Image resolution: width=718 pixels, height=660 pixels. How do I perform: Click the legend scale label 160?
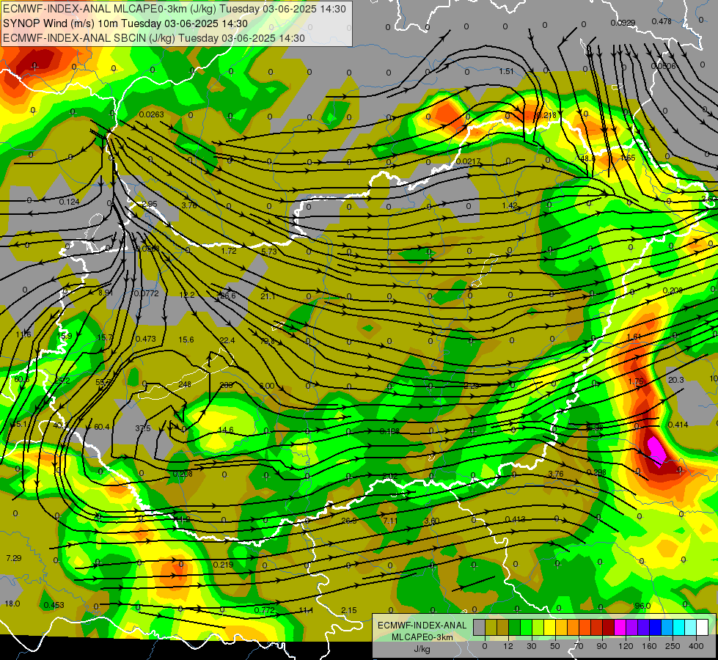tap(649, 646)
